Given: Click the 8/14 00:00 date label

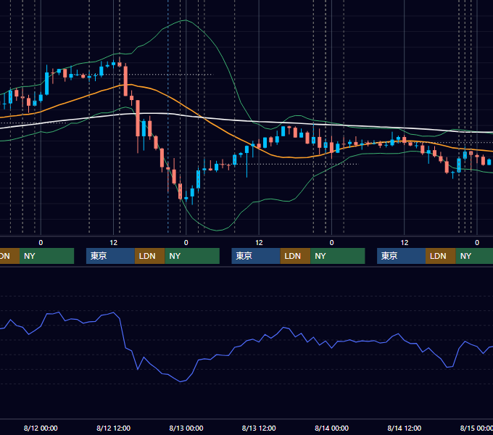Looking at the screenshot, I should (332, 428).
